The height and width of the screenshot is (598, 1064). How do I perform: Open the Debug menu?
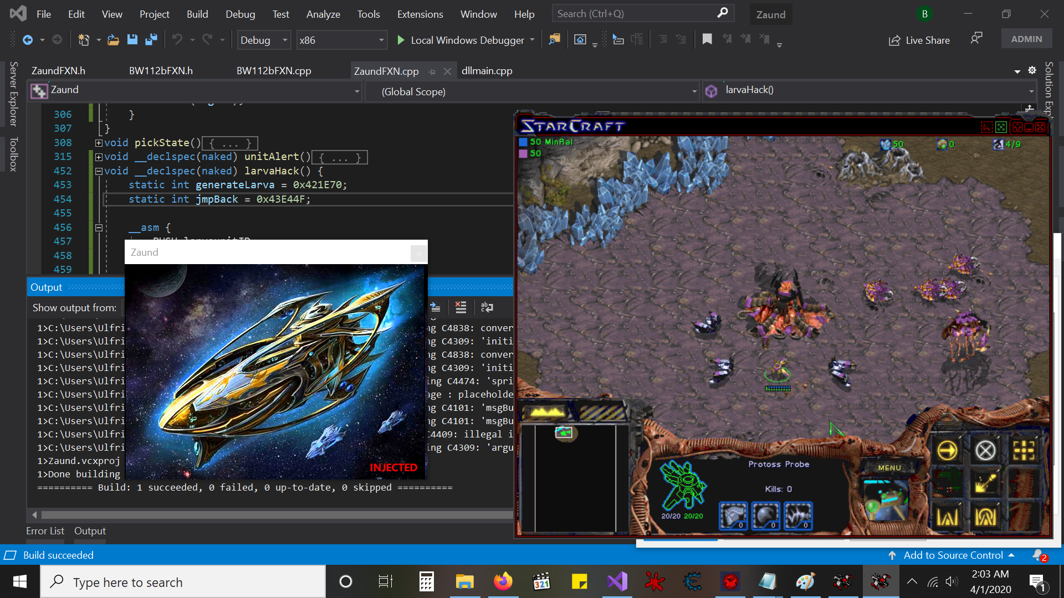click(240, 14)
